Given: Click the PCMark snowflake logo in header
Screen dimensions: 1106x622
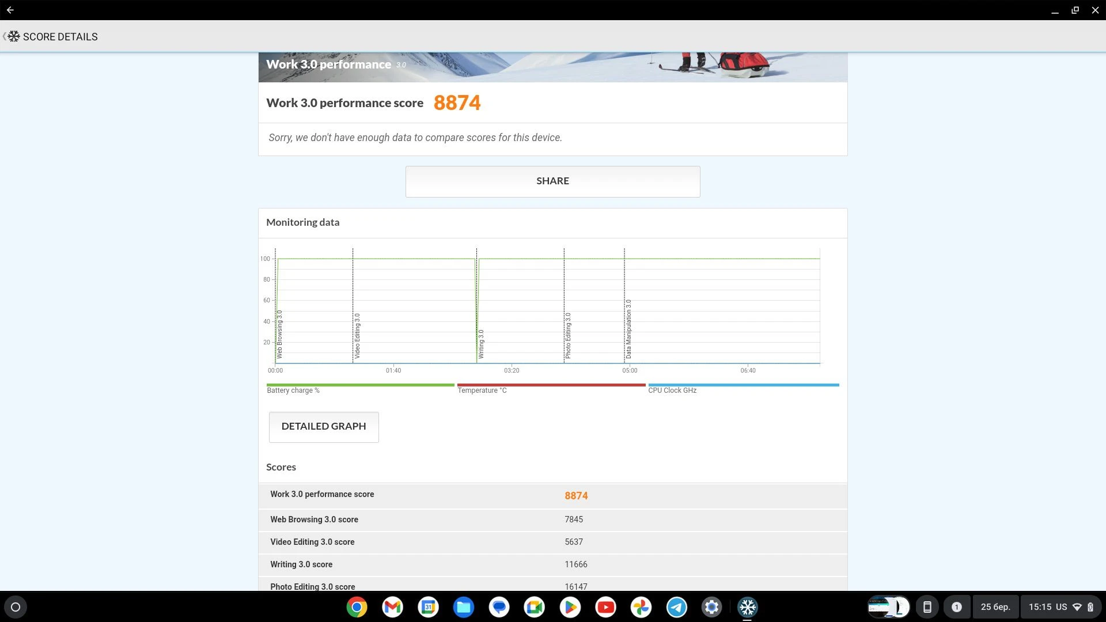Looking at the screenshot, I should click(14, 36).
